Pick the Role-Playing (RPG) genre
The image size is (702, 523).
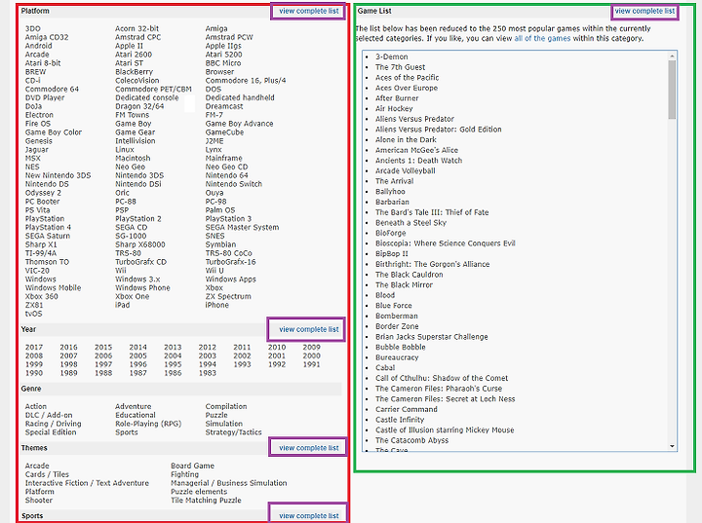coord(148,424)
